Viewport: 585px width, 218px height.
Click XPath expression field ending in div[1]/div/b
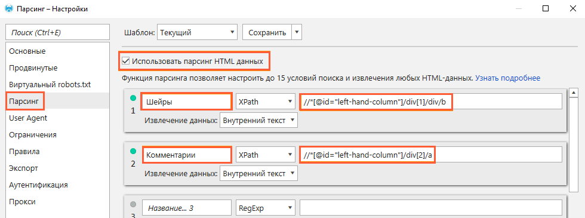coord(431,102)
